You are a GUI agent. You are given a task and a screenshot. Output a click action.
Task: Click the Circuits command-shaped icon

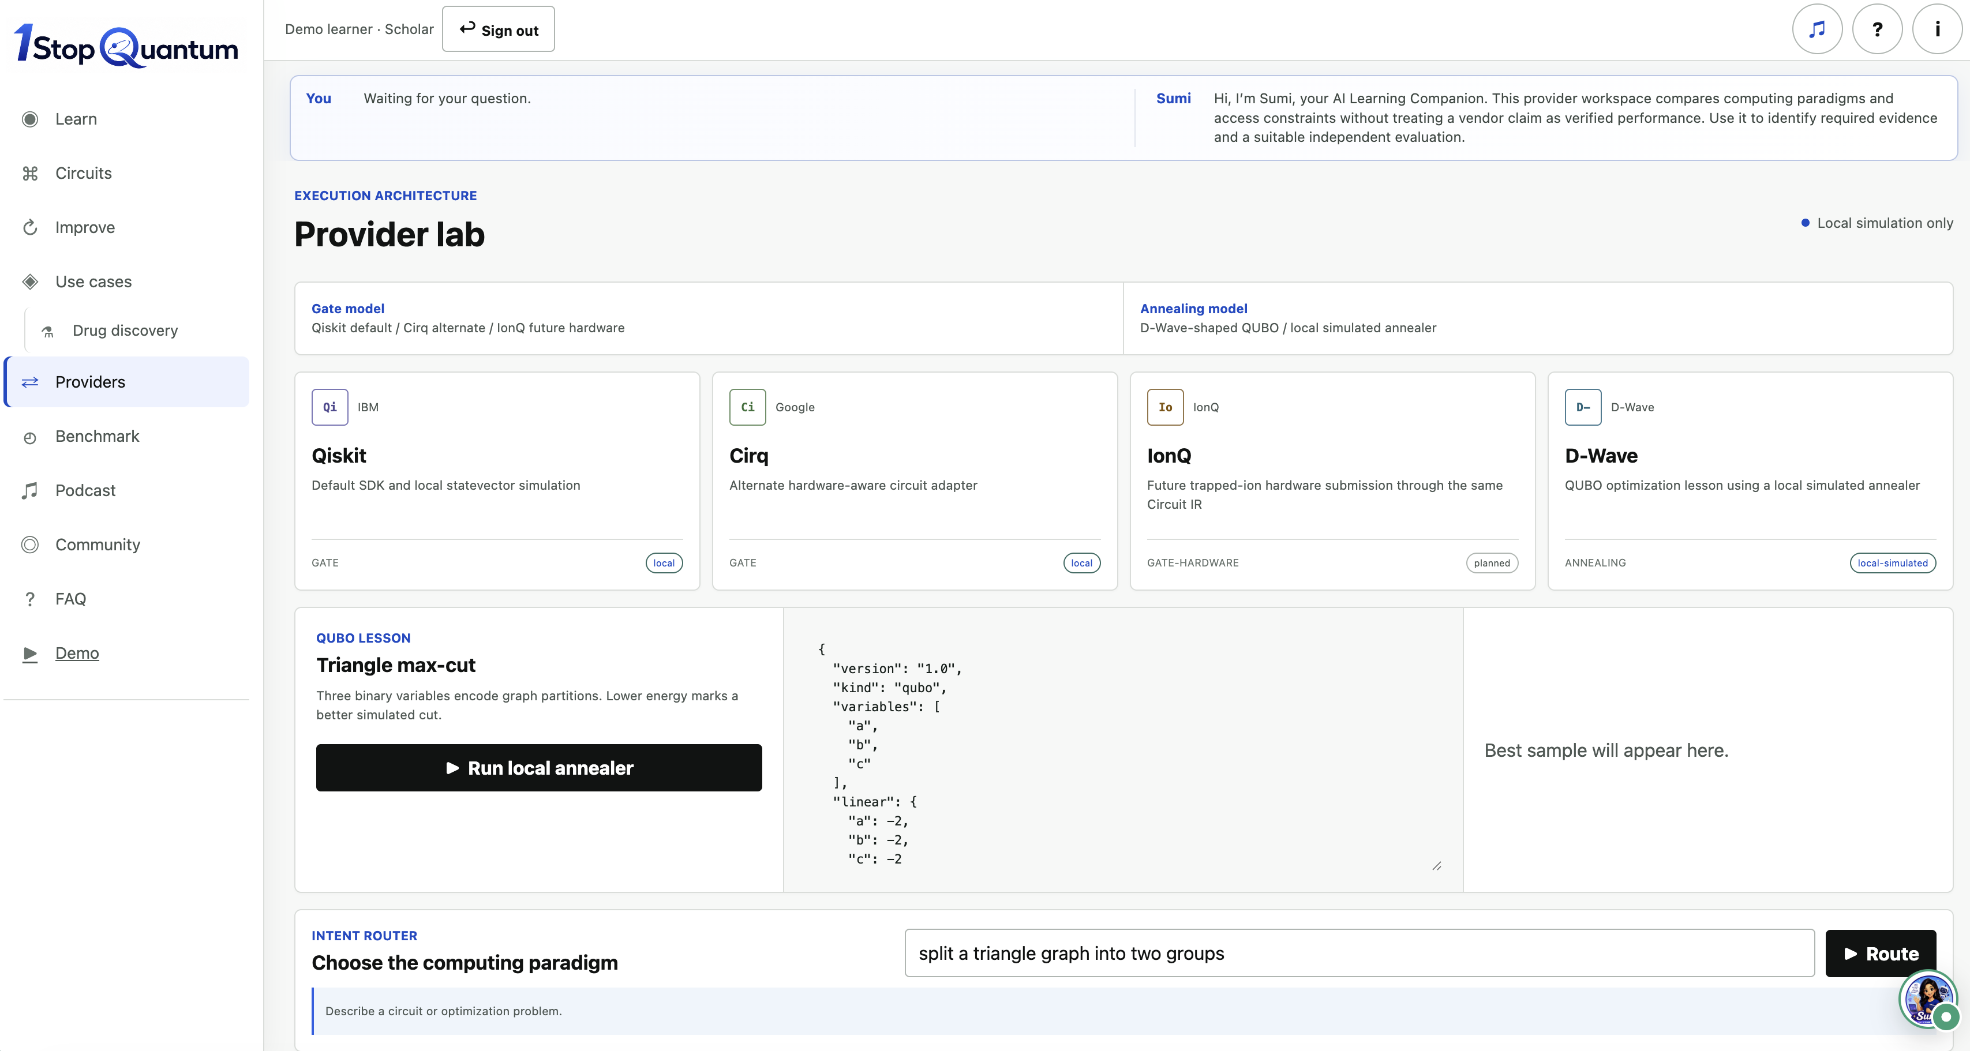30,174
